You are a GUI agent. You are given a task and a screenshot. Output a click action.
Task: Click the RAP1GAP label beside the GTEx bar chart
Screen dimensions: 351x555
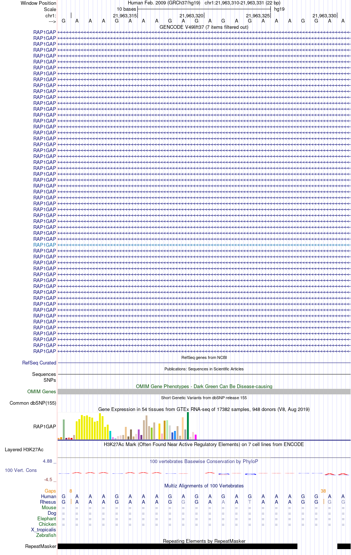click(45, 426)
